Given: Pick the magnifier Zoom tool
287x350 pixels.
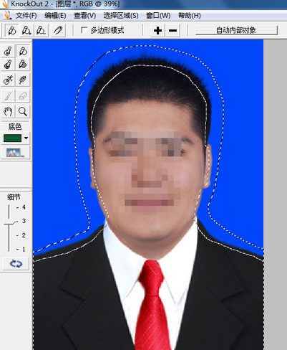Looking at the screenshot, I should tap(23, 111).
